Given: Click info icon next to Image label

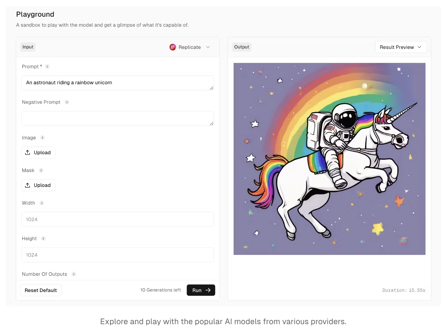Looking at the screenshot, I should point(42,138).
